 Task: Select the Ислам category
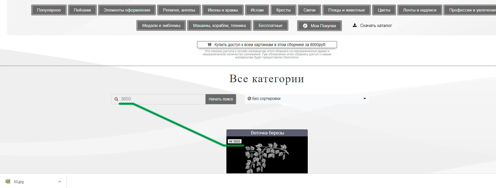tap(257, 10)
